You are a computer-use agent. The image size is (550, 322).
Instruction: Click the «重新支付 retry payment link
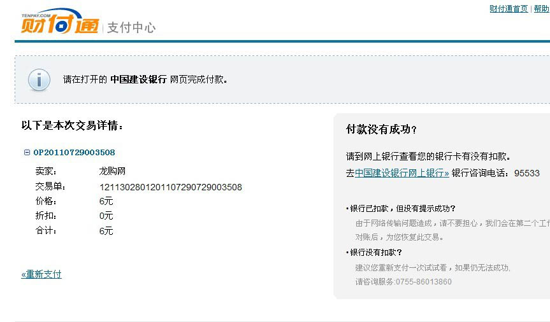(x=41, y=274)
